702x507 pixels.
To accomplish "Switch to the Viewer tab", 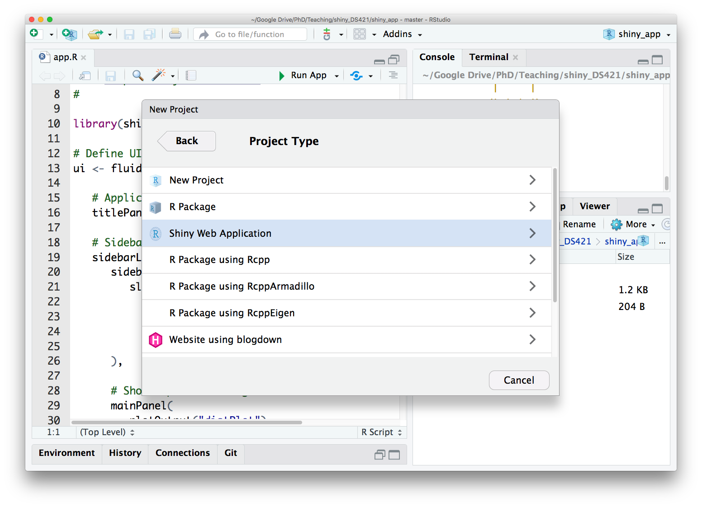I will coord(595,207).
